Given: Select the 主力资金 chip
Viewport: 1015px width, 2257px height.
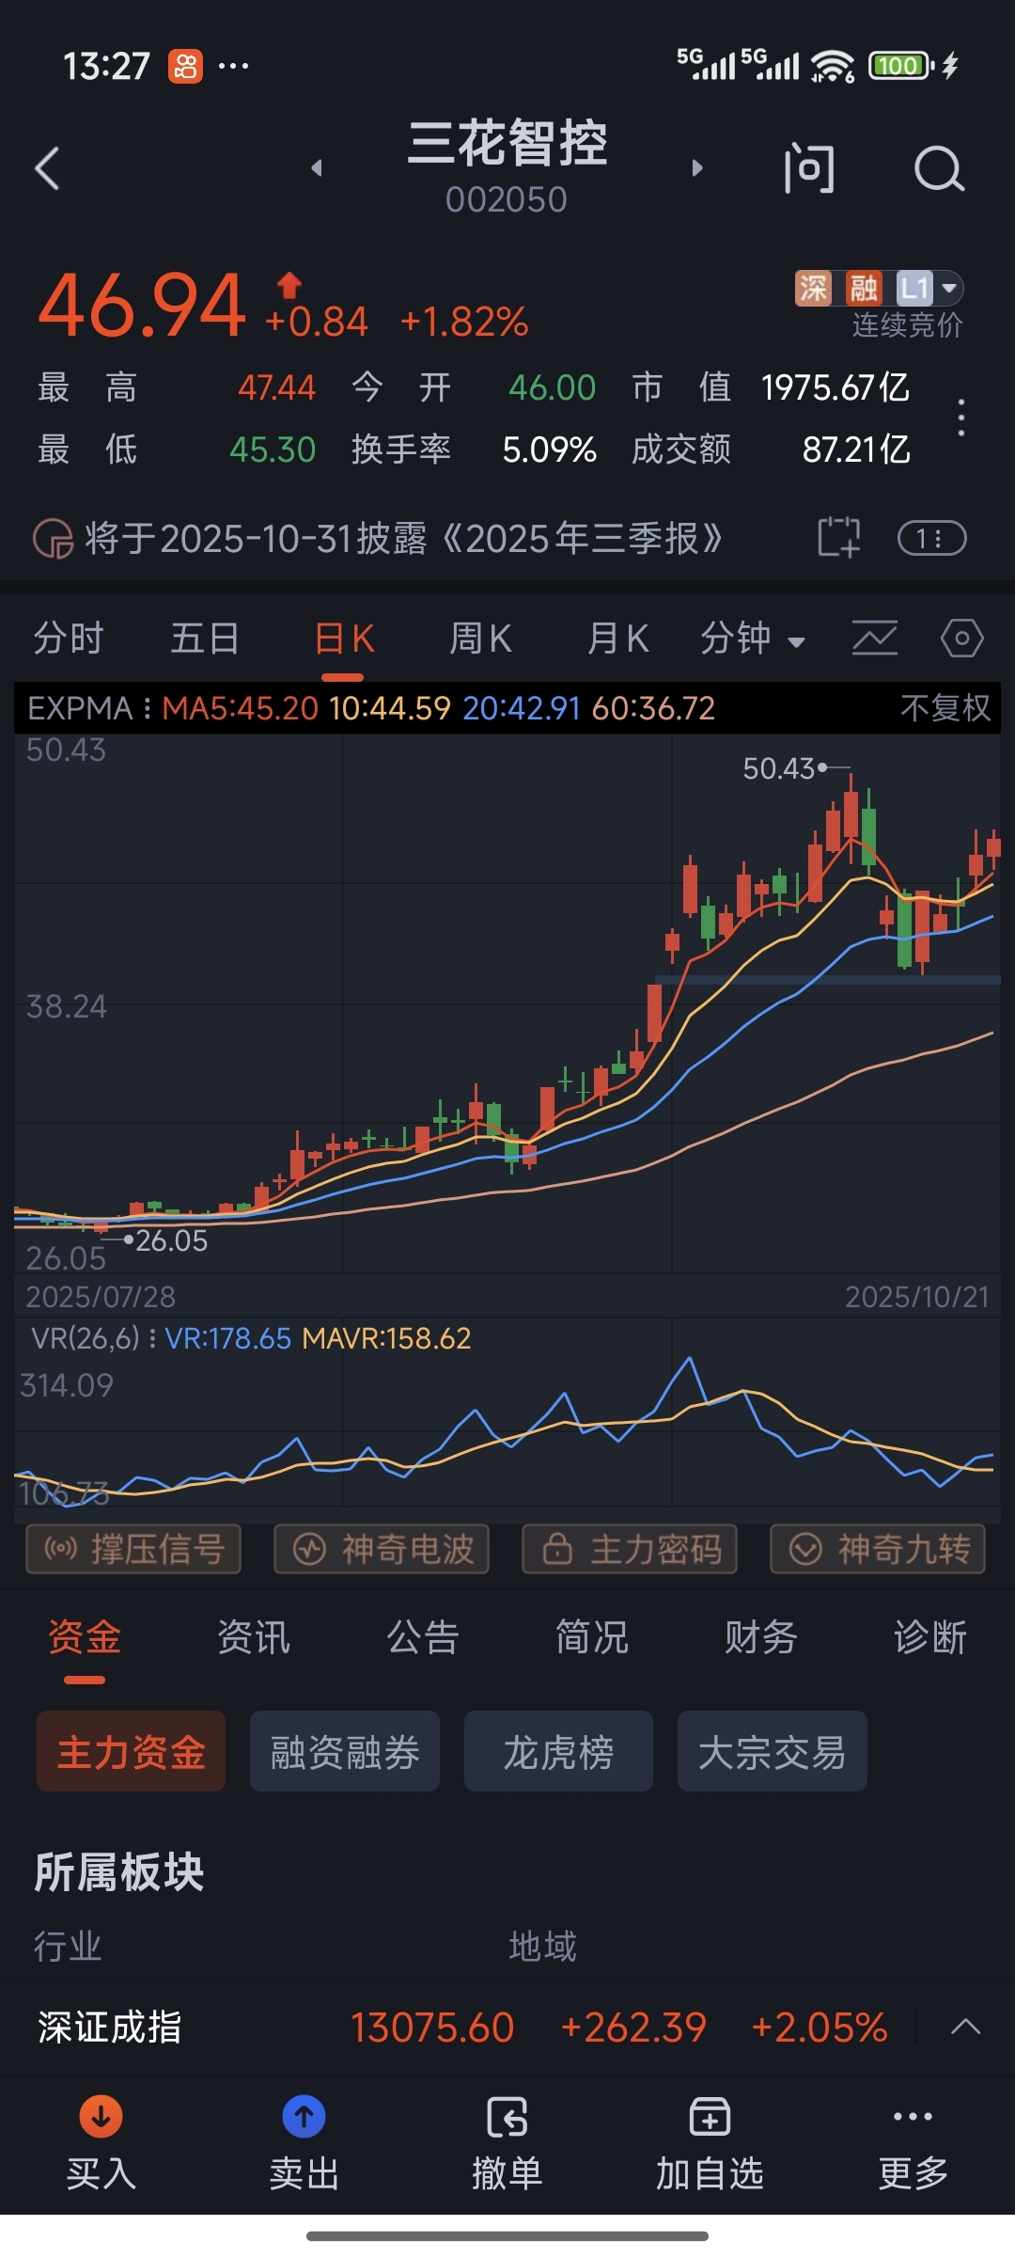Looking at the screenshot, I should 131,1751.
